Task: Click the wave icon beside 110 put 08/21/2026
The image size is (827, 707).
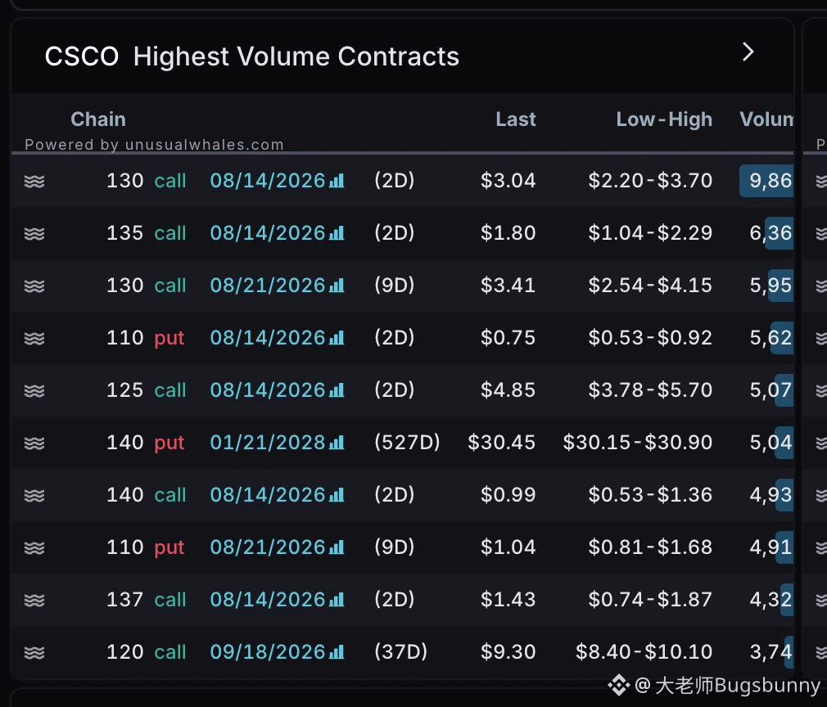Action: [x=34, y=547]
